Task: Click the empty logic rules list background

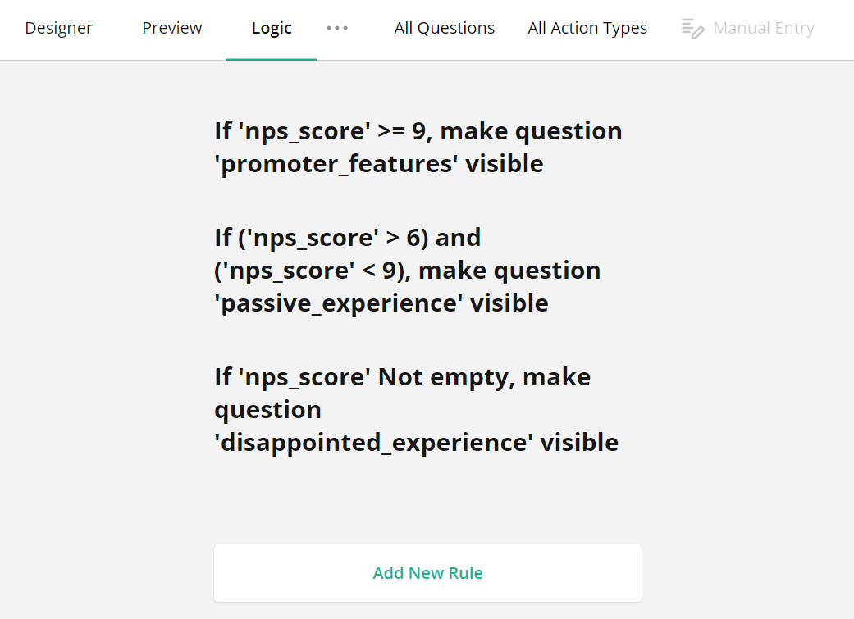Action: pos(427,504)
